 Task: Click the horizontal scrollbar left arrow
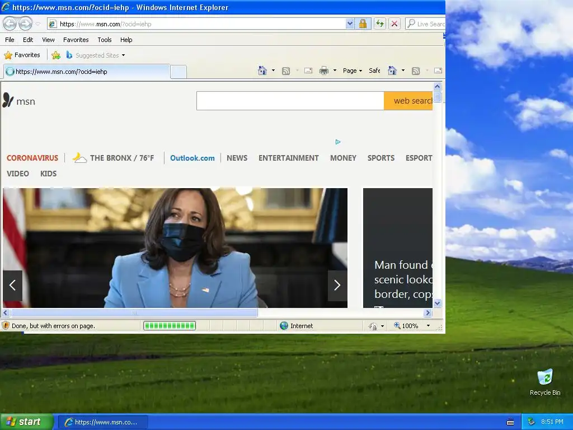(6, 312)
